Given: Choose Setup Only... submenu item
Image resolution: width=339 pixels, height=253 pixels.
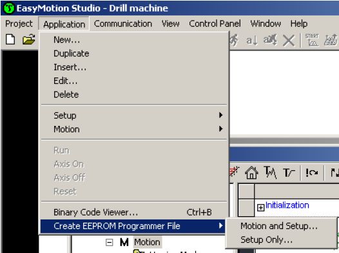Looking at the screenshot, I should 281,240.
